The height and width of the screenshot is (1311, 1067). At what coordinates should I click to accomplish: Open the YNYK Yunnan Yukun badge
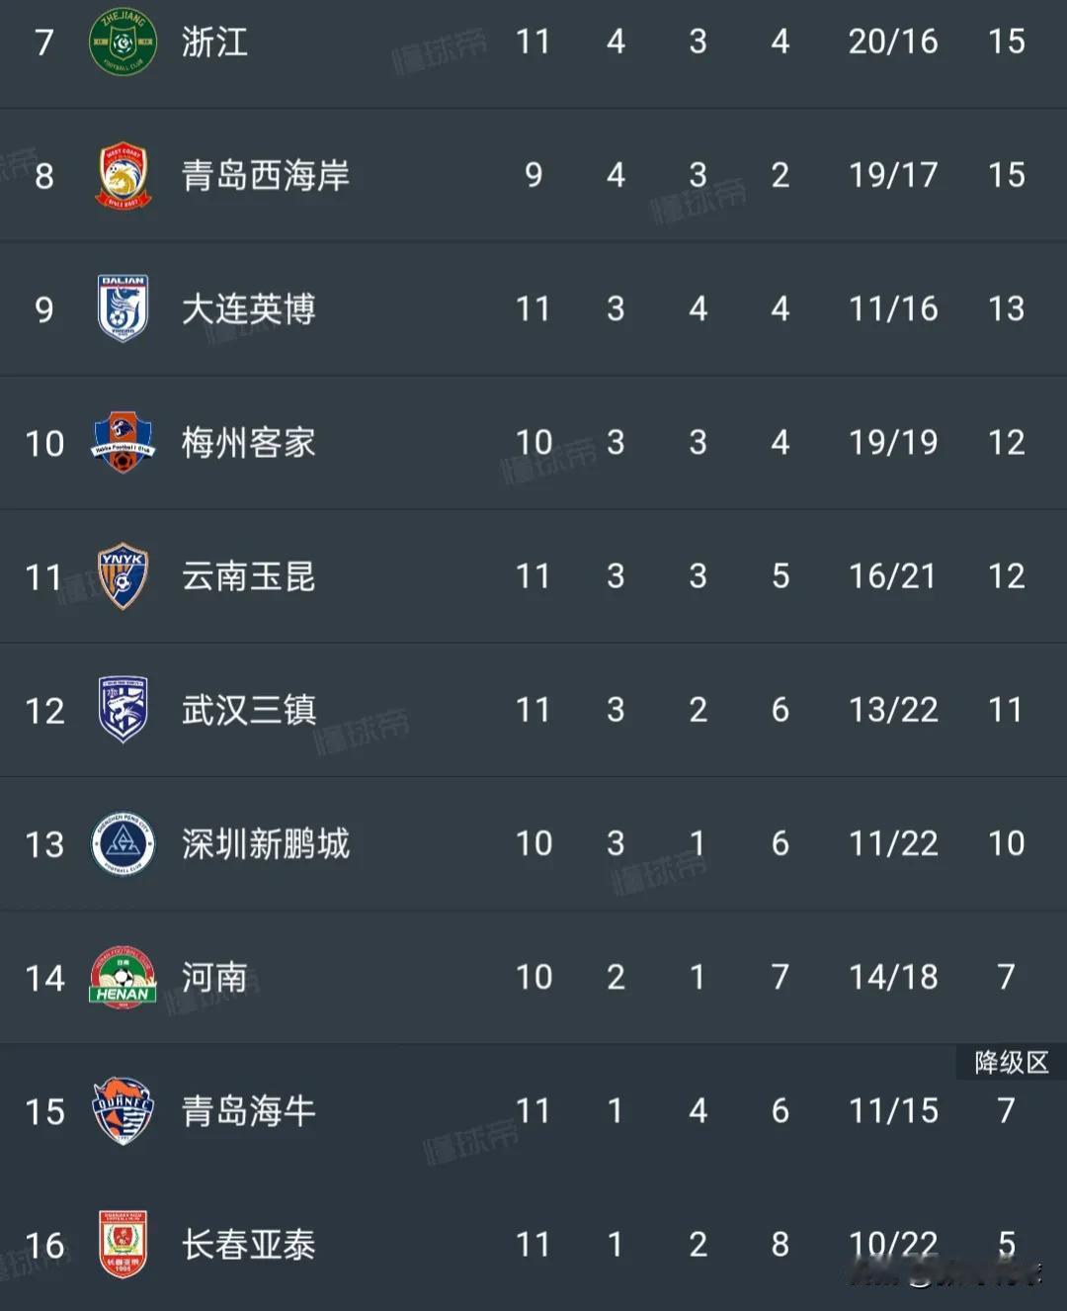pos(123,576)
